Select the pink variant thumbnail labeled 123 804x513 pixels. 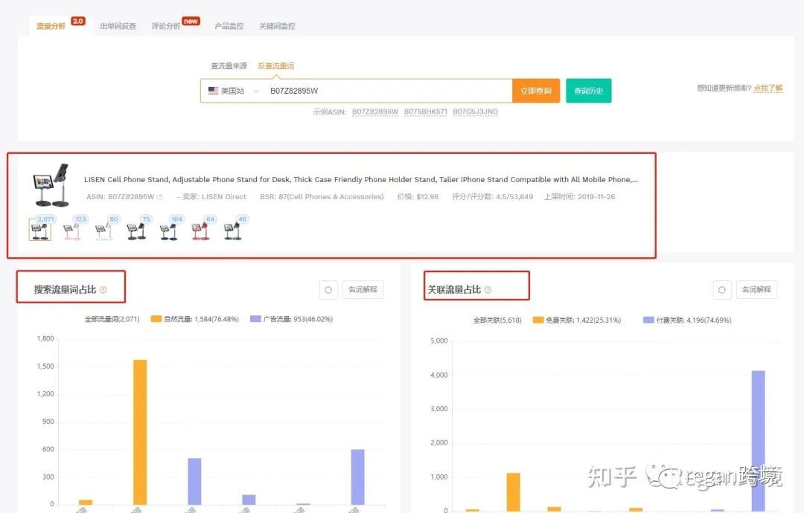point(72,230)
